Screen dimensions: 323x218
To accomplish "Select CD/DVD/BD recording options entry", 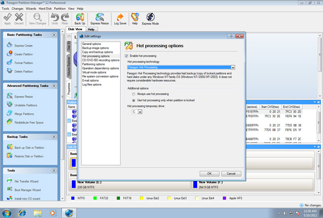I will pyautogui.click(x=101, y=60).
